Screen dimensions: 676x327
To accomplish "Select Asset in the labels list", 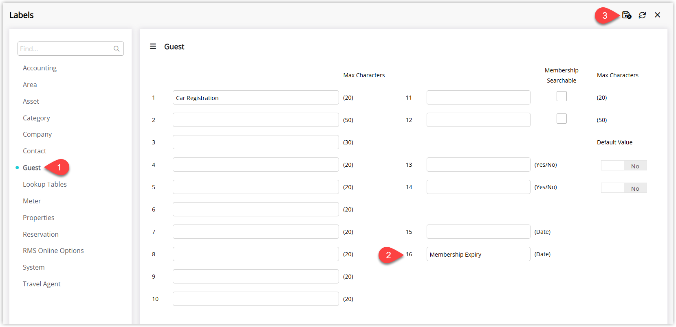I will [x=31, y=101].
